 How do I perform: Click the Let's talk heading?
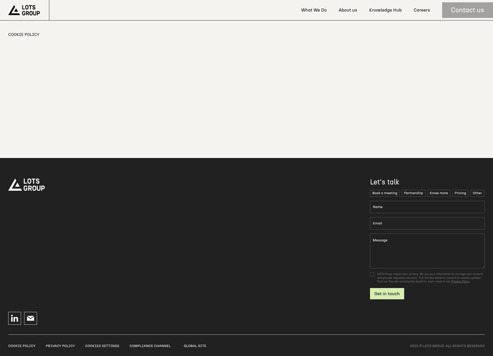[385, 182]
